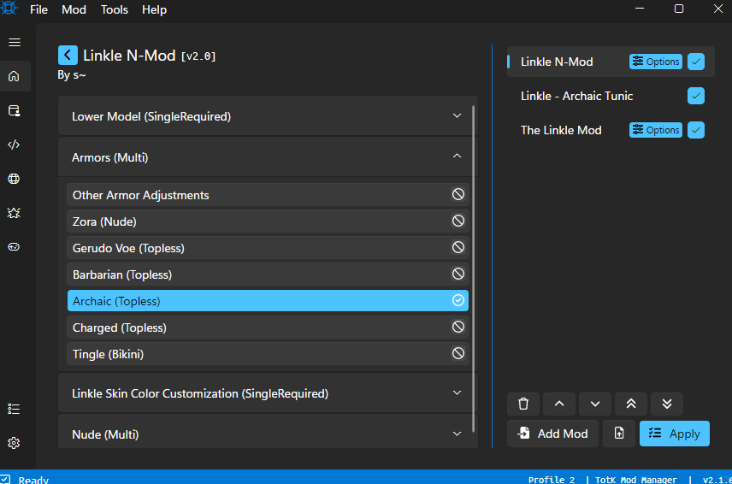Open the game controller sidebar page
This screenshot has width=732, height=484.
[x=14, y=247]
